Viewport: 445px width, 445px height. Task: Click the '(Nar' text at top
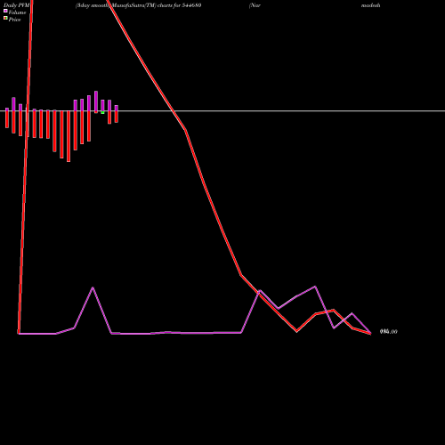(x=255, y=5)
